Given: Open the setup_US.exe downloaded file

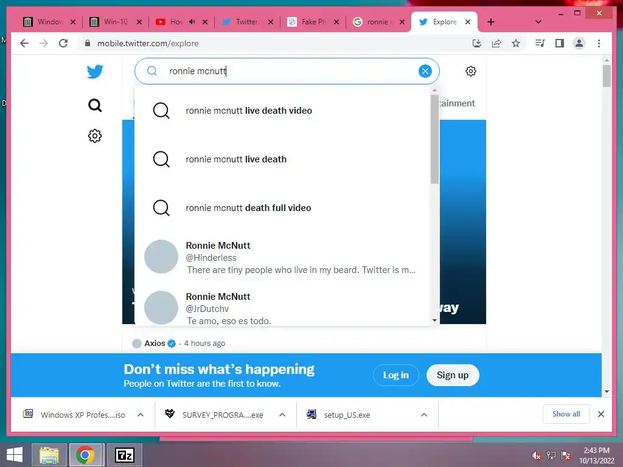Looking at the screenshot, I should (347, 415).
